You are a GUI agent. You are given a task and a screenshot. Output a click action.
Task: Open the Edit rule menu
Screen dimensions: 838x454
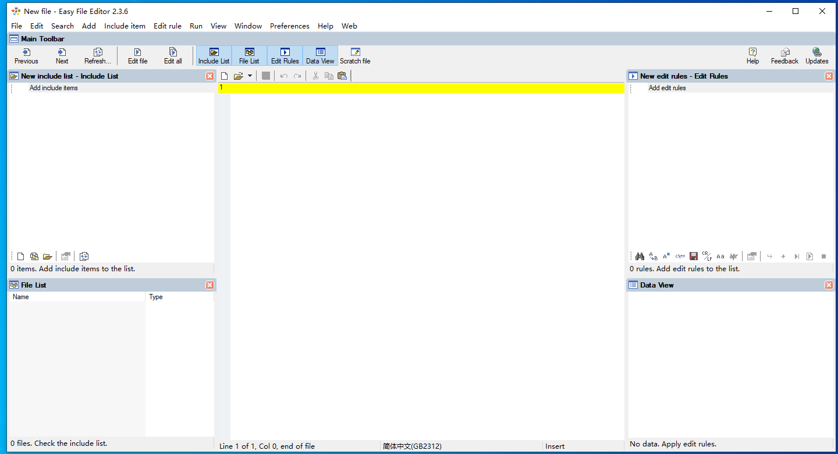coord(168,26)
